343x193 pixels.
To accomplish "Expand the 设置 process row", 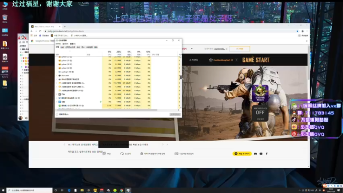I will pyautogui.click(x=57, y=102).
